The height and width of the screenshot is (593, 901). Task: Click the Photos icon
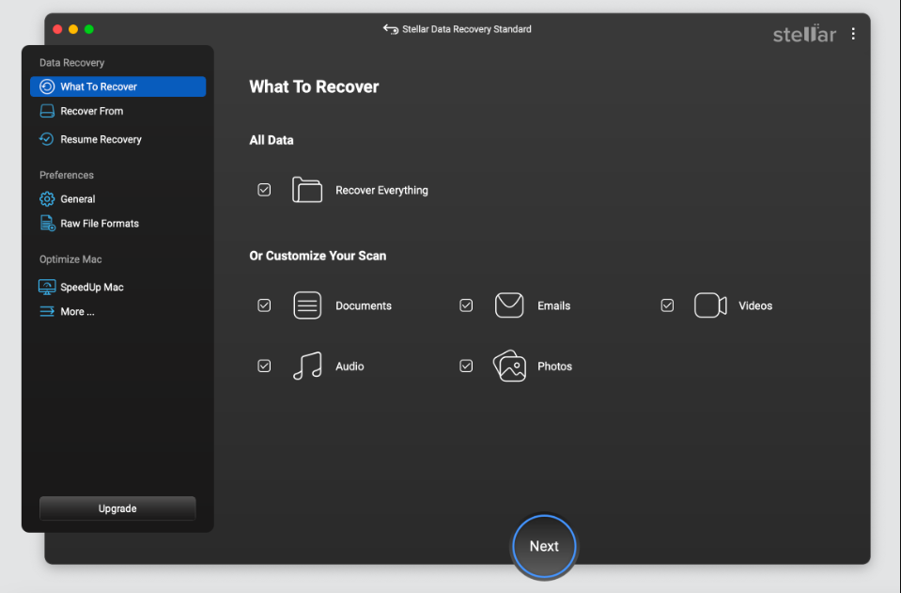(509, 367)
